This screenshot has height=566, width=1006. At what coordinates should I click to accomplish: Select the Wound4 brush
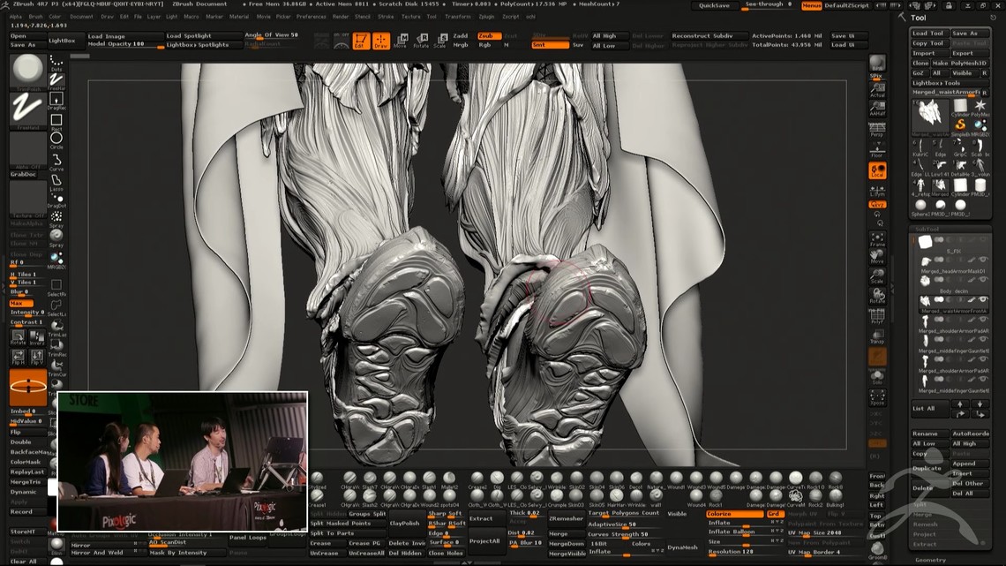point(696,497)
